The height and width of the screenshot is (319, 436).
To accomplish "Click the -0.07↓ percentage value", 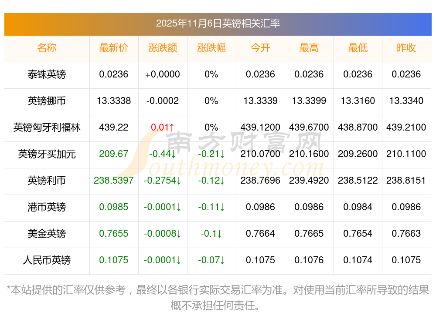I will (x=211, y=260).
